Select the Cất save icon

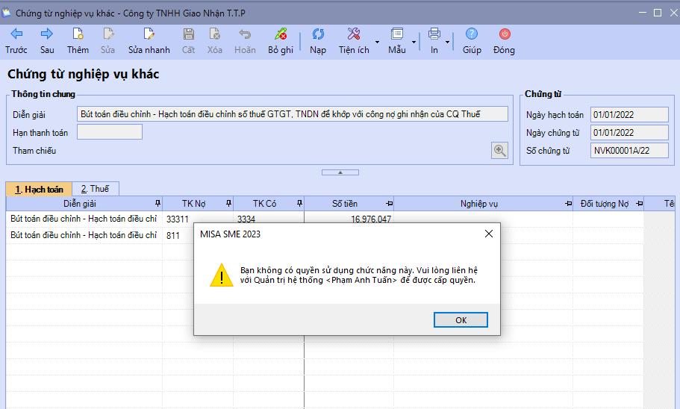pyautogui.click(x=189, y=34)
